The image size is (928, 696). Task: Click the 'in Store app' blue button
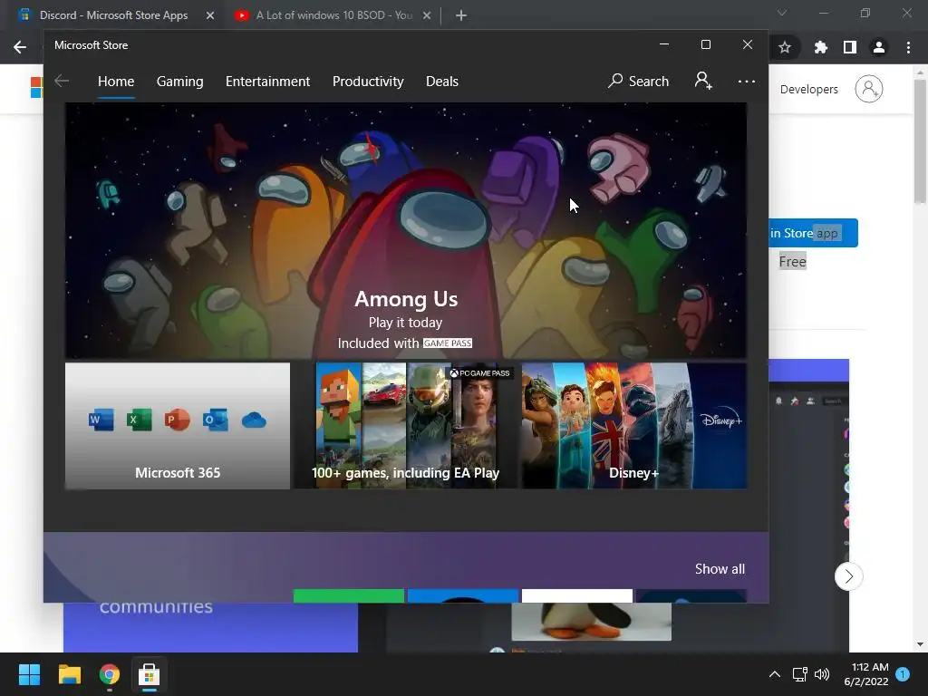click(813, 233)
